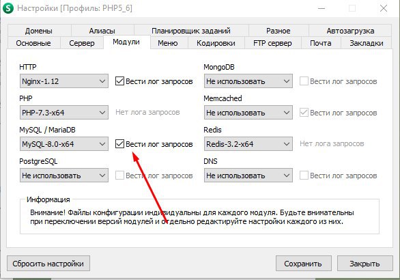Open the Основные tab
400x280 pixels.
(33, 43)
